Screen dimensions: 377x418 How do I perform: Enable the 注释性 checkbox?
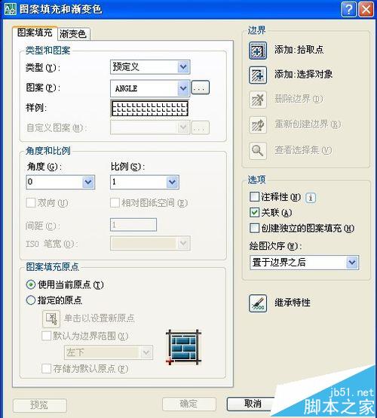(x=254, y=197)
